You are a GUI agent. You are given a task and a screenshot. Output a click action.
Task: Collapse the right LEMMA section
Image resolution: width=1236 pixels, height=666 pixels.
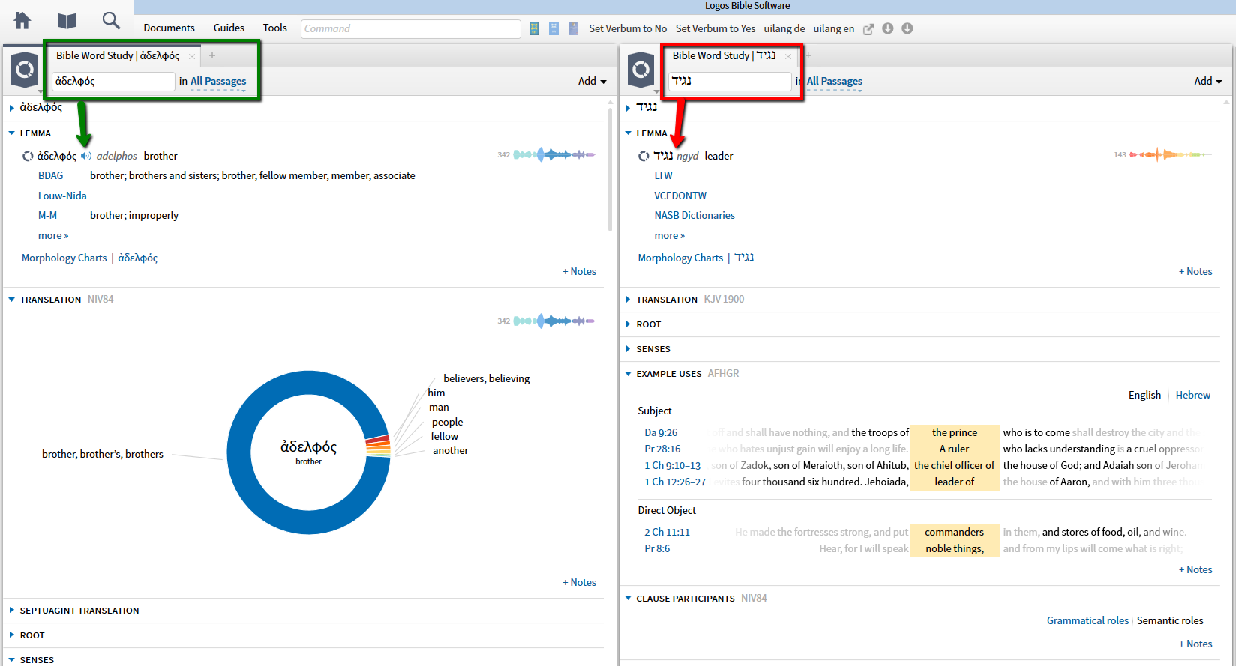(628, 133)
